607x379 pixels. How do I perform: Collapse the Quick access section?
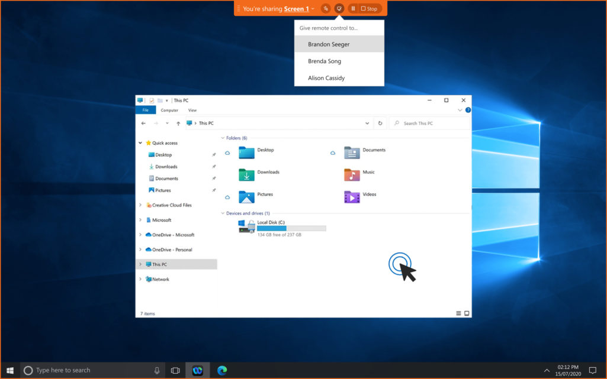pos(140,142)
